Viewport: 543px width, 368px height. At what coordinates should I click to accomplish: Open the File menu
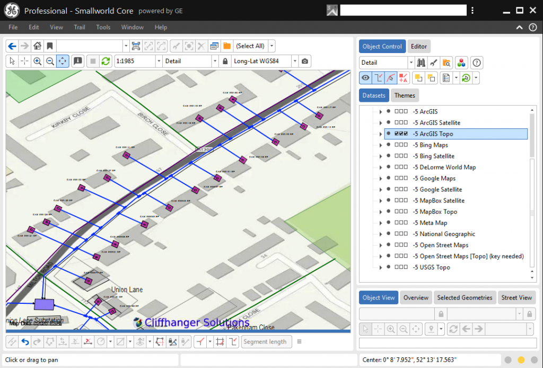pos(13,28)
